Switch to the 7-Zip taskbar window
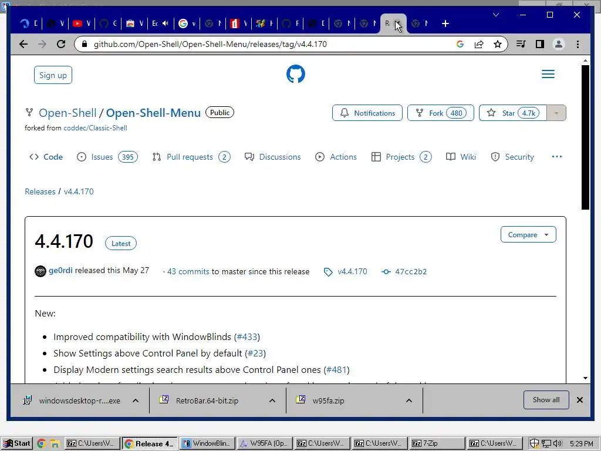 click(437, 444)
